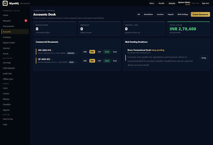This screenshot has height=145, width=213.
Task: Open How to Use guide
Action: 8,119
